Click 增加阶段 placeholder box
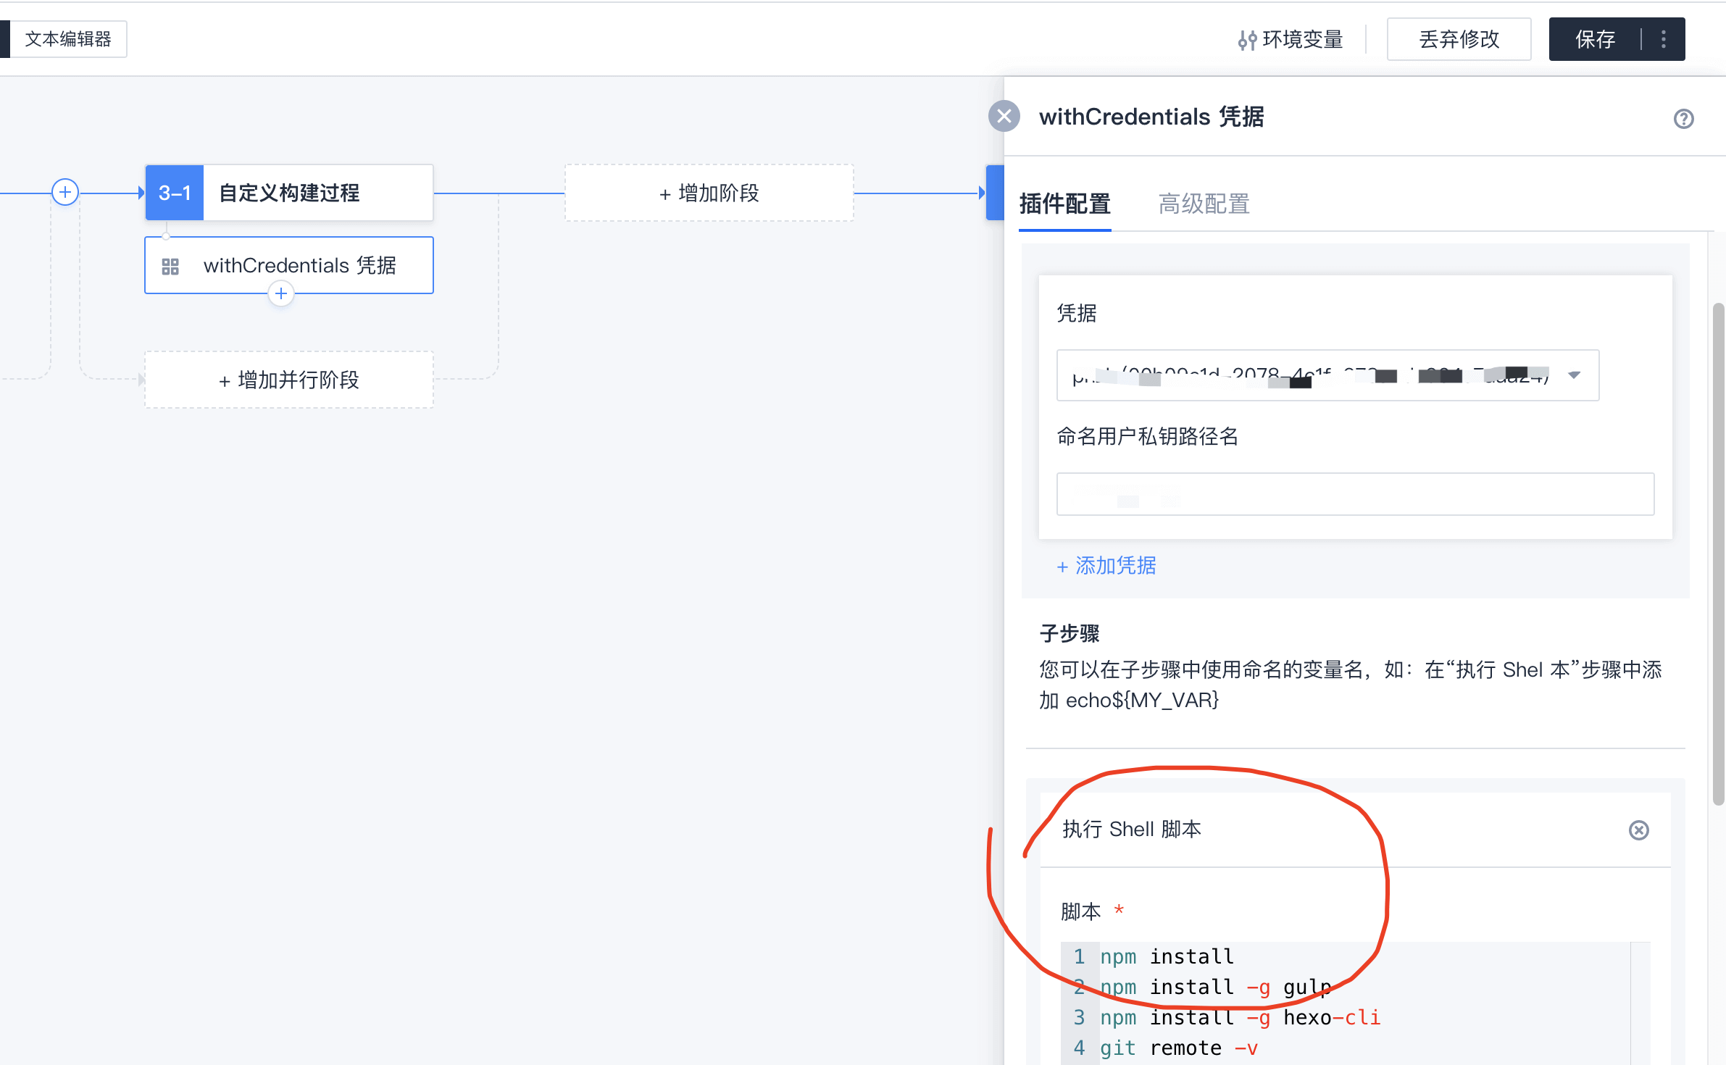This screenshot has height=1065, width=1726. click(709, 193)
